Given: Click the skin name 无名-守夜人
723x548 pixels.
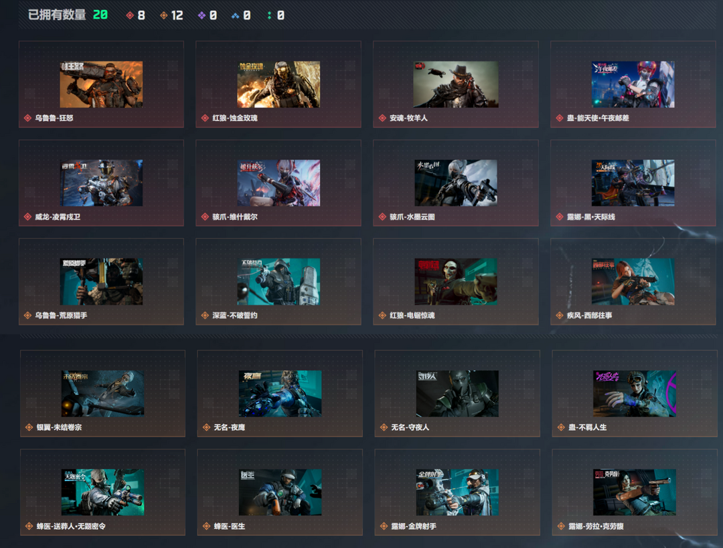Looking at the screenshot, I should point(410,428).
